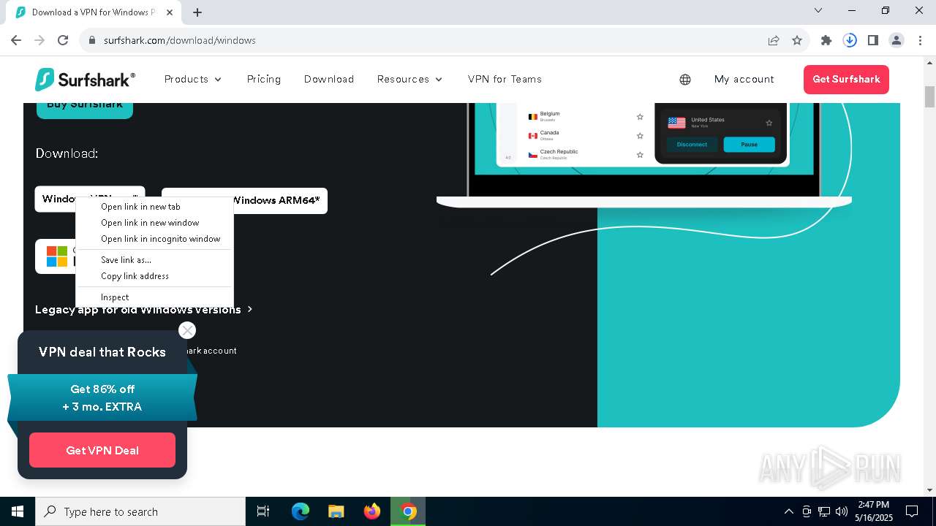936x526 pixels.
Task: Click the browser forward arrow
Action: click(x=39, y=40)
